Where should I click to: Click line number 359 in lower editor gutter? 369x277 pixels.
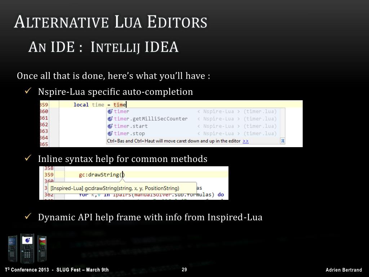click(49, 175)
